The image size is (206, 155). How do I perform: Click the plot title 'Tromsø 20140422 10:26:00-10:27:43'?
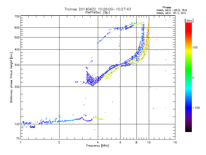point(98,9)
